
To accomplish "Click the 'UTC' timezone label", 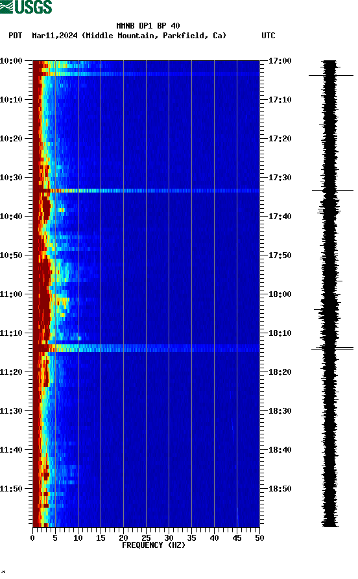I will point(268,36).
